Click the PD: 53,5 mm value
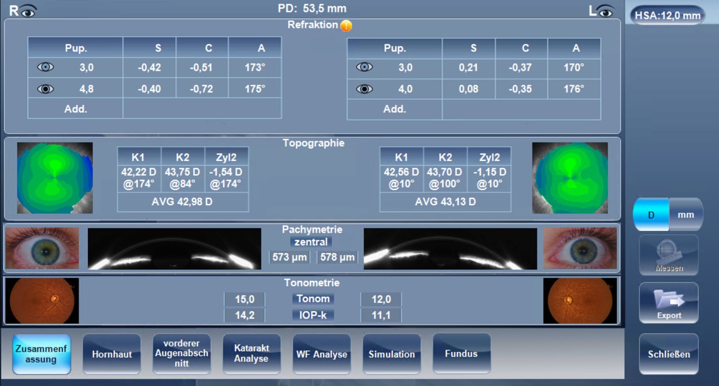Viewport: 719px width, 386px height. pyautogui.click(x=312, y=9)
